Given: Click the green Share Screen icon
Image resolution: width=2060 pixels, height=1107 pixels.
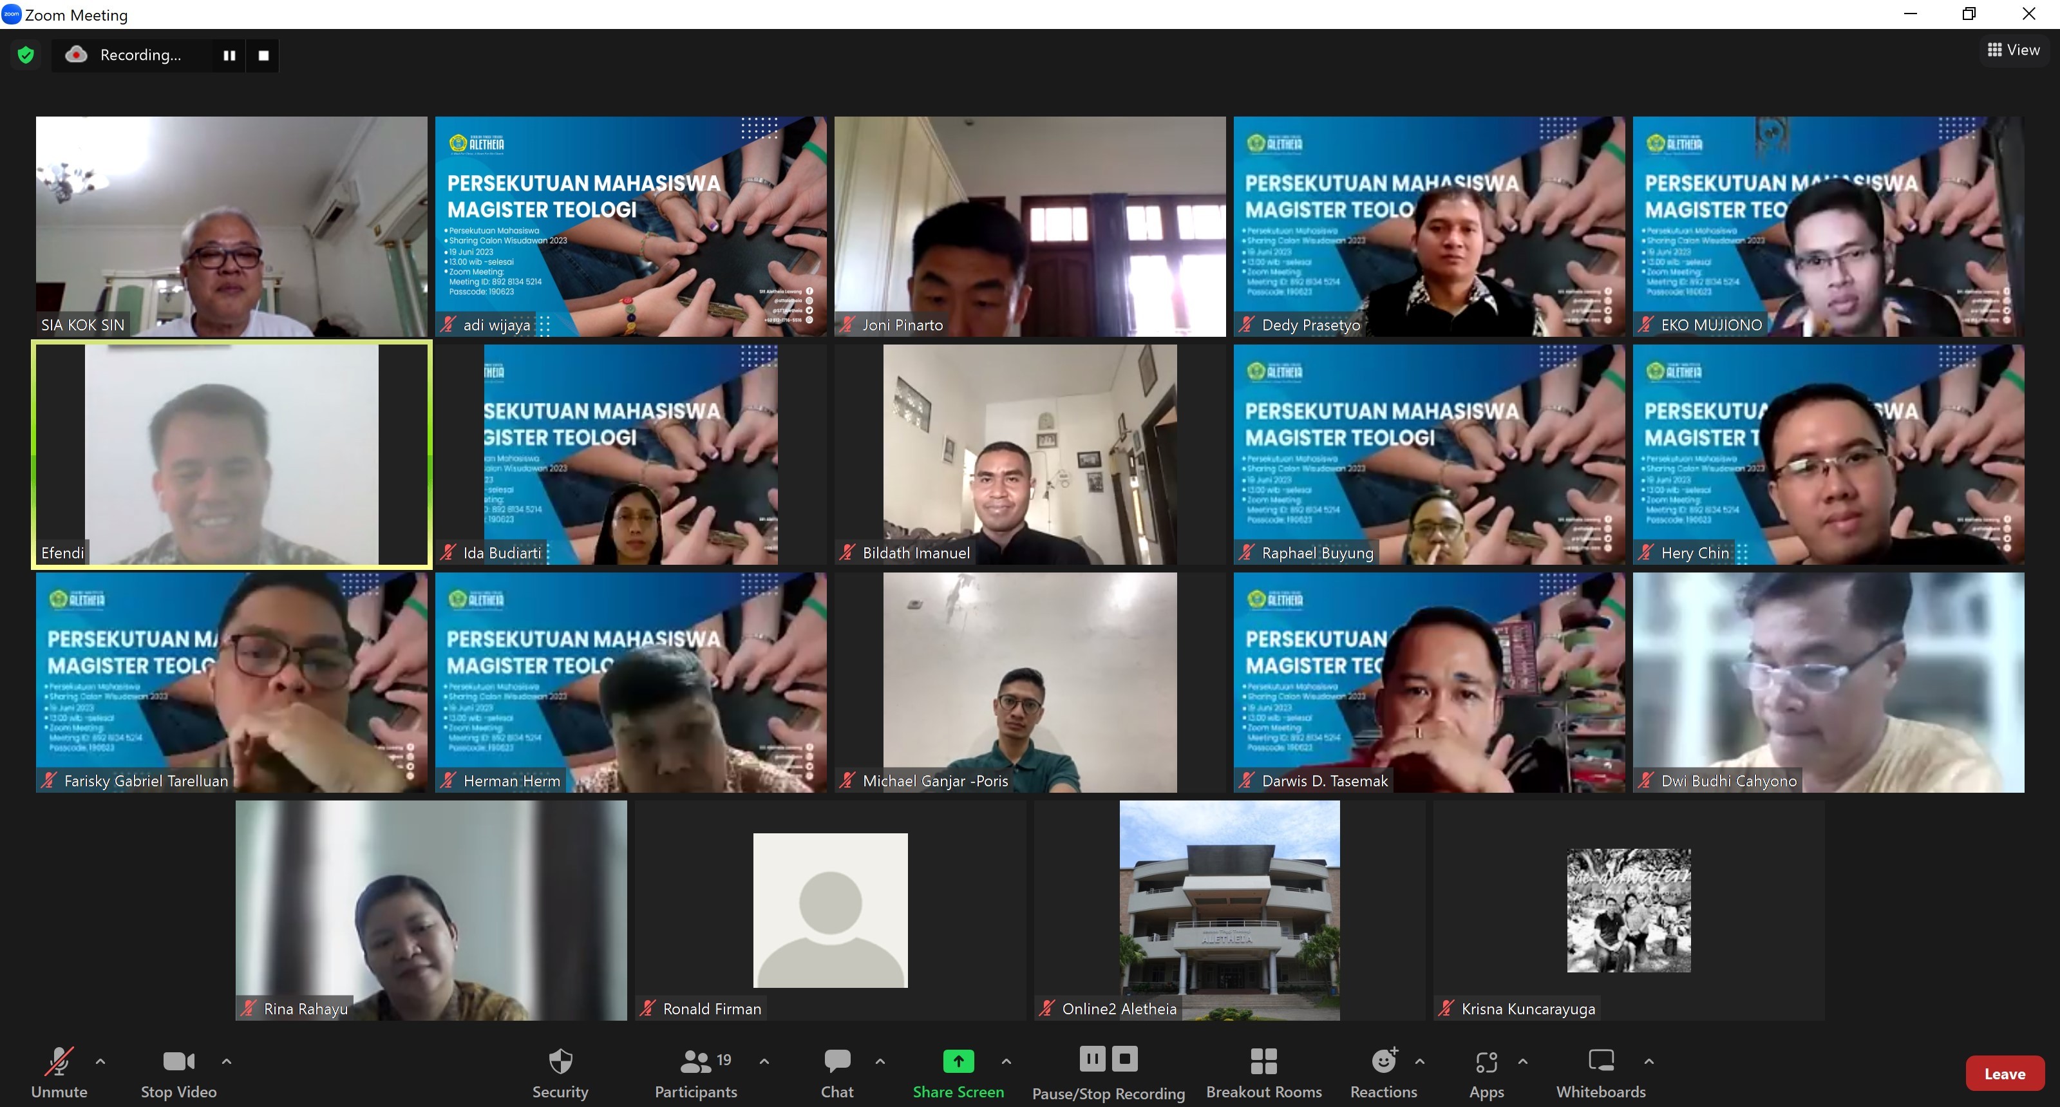Looking at the screenshot, I should point(958,1061).
